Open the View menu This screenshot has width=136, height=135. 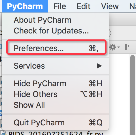[x=110, y=6]
